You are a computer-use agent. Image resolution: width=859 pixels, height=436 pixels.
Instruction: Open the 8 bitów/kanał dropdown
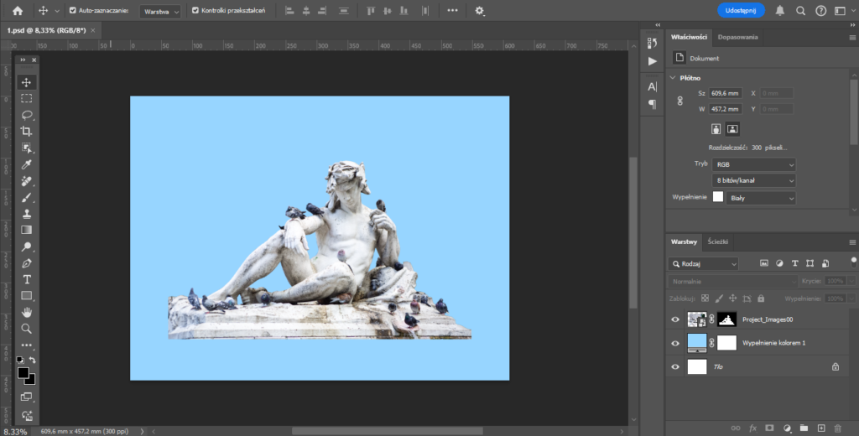(x=753, y=180)
